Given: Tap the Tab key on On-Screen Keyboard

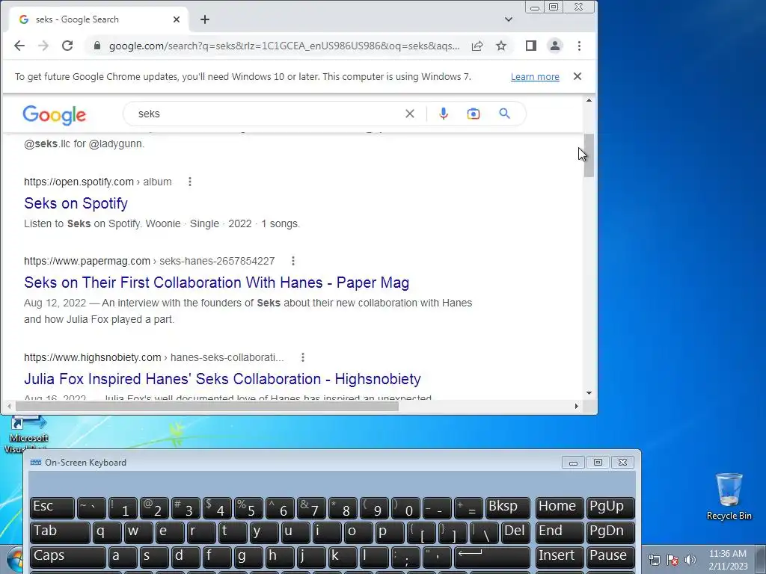Looking at the screenshot, I should click(60, 532).
